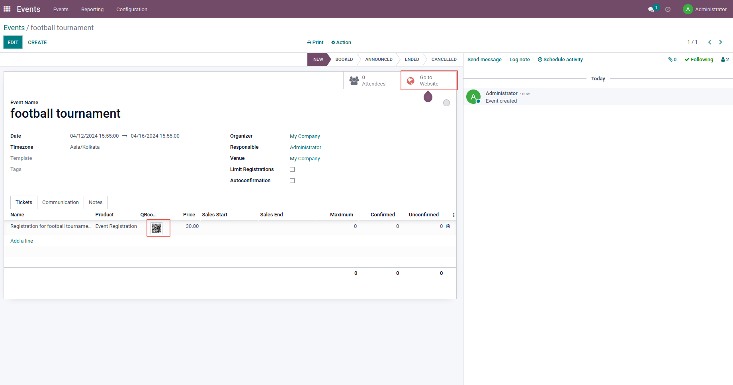The width and height of the screenshot is (733, 385).
Task: Open the Reporting menu
Action: [x=92, y=9]
